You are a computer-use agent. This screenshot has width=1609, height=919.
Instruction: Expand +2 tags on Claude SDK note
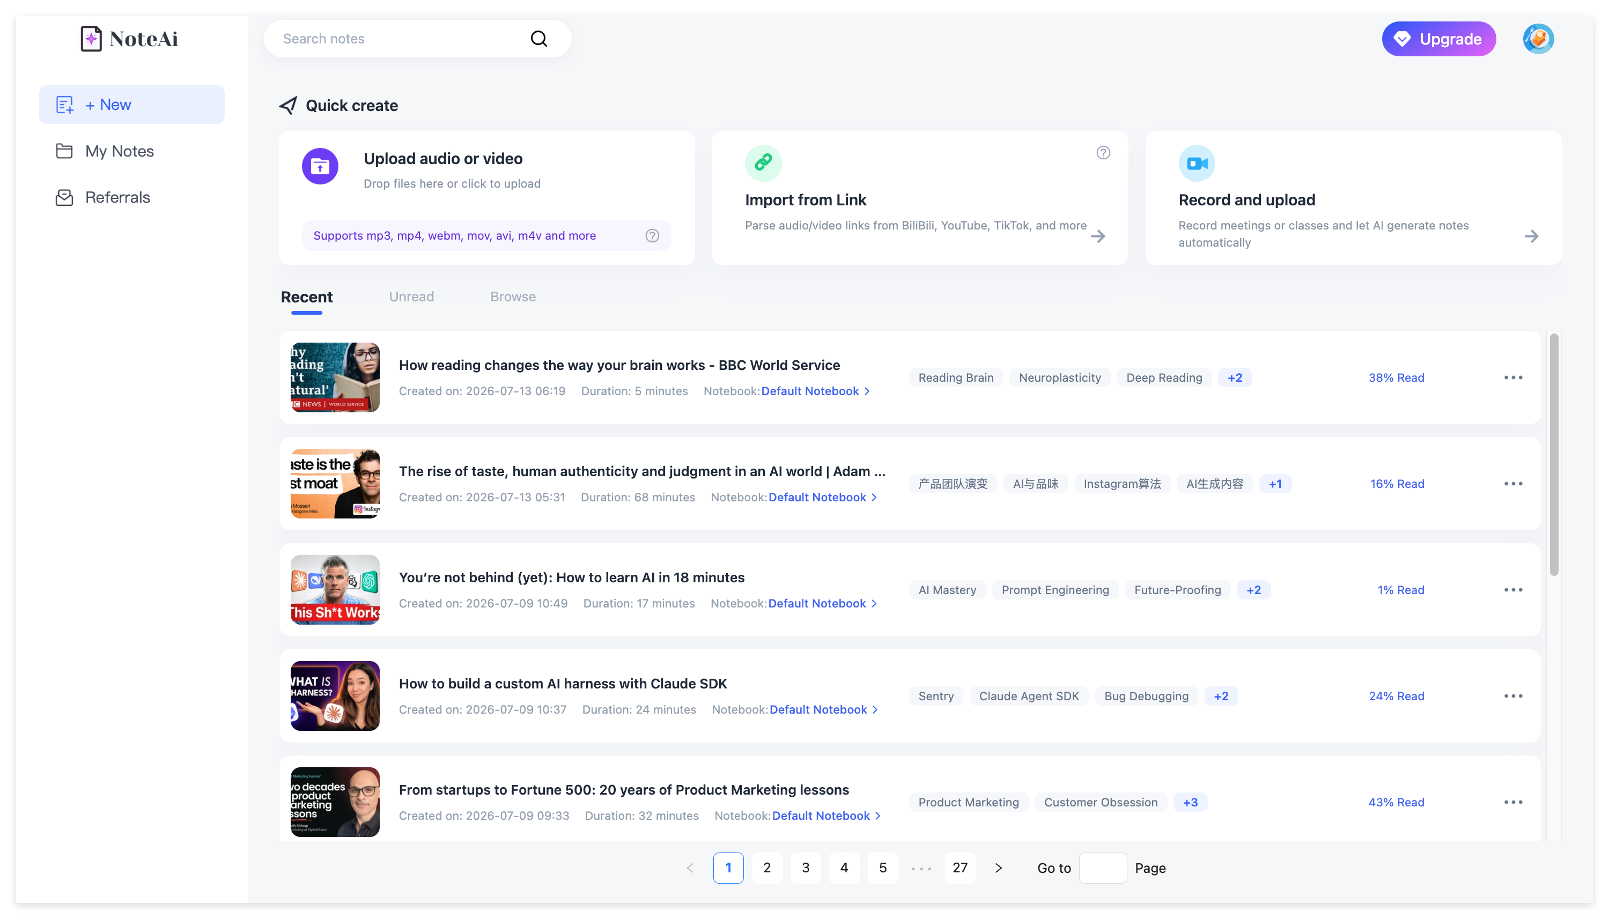pos(1221,695)
